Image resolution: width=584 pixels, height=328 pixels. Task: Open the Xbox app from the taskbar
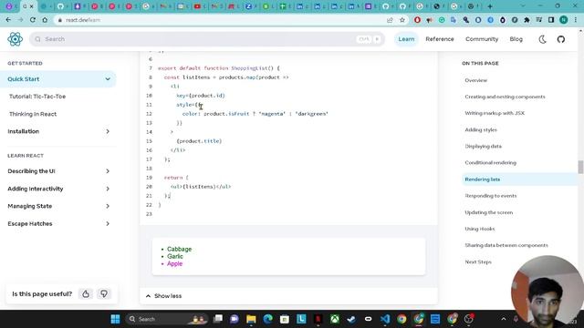click(x=335, y=319)
